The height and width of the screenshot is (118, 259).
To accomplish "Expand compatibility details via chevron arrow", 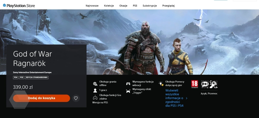I will pyautogui.click(x=187, y=98).
